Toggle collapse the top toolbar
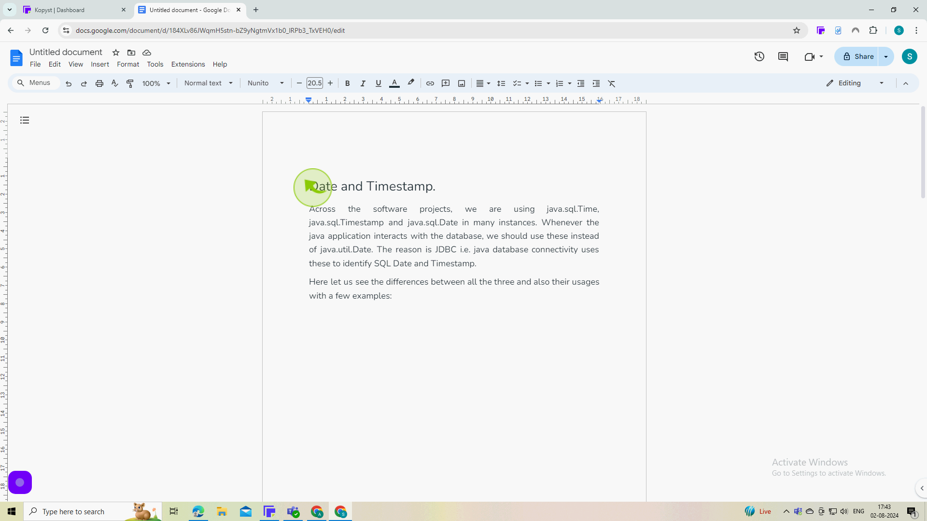This screenshot has width=927, height=521. 907,83
